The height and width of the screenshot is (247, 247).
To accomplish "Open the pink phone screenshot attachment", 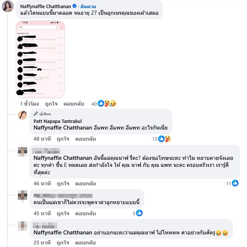I will point(40,59).
